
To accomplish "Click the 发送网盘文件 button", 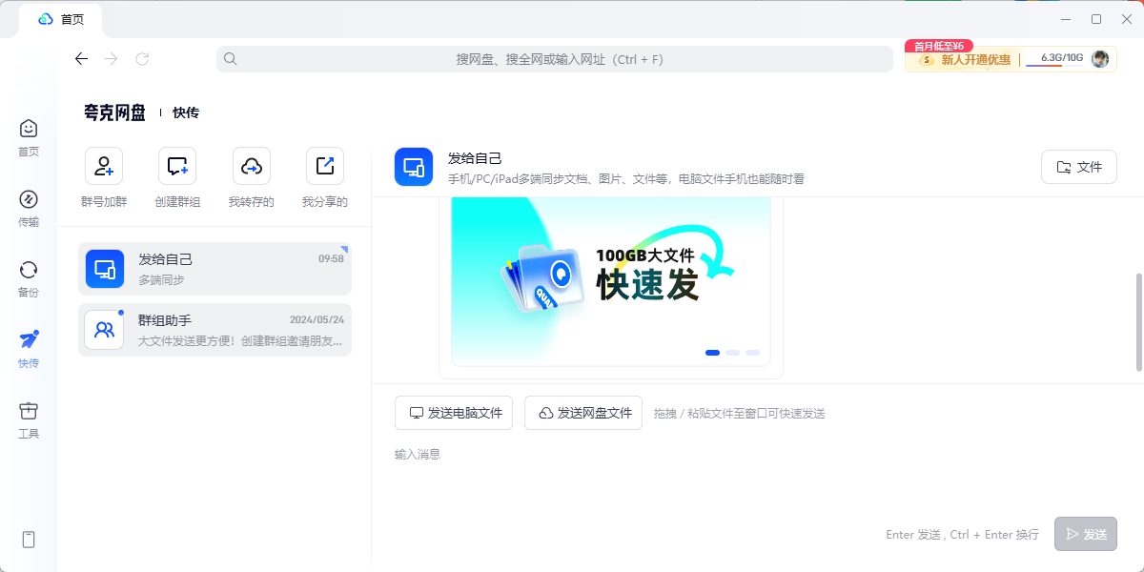I will [583, 413].
